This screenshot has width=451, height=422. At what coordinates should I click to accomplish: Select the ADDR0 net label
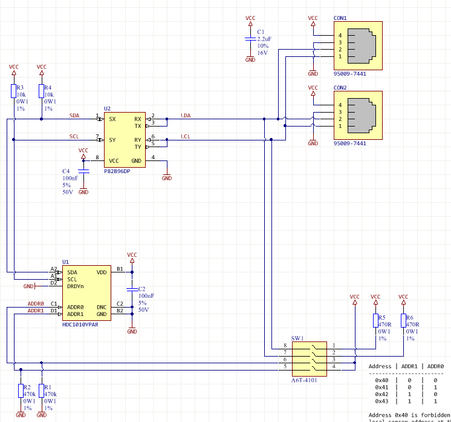click(36, 303)
